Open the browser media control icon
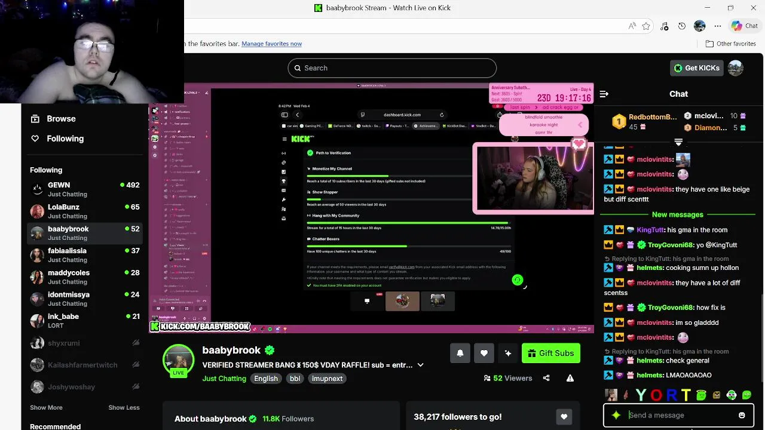The width and height of the screenshot is (765, 430). pyautogui.click(x=664, y=26)
